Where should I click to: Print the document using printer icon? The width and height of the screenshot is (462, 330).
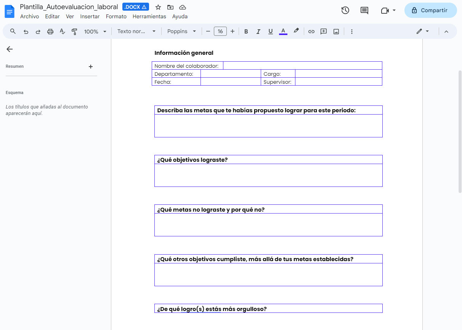tap(50, 32)
